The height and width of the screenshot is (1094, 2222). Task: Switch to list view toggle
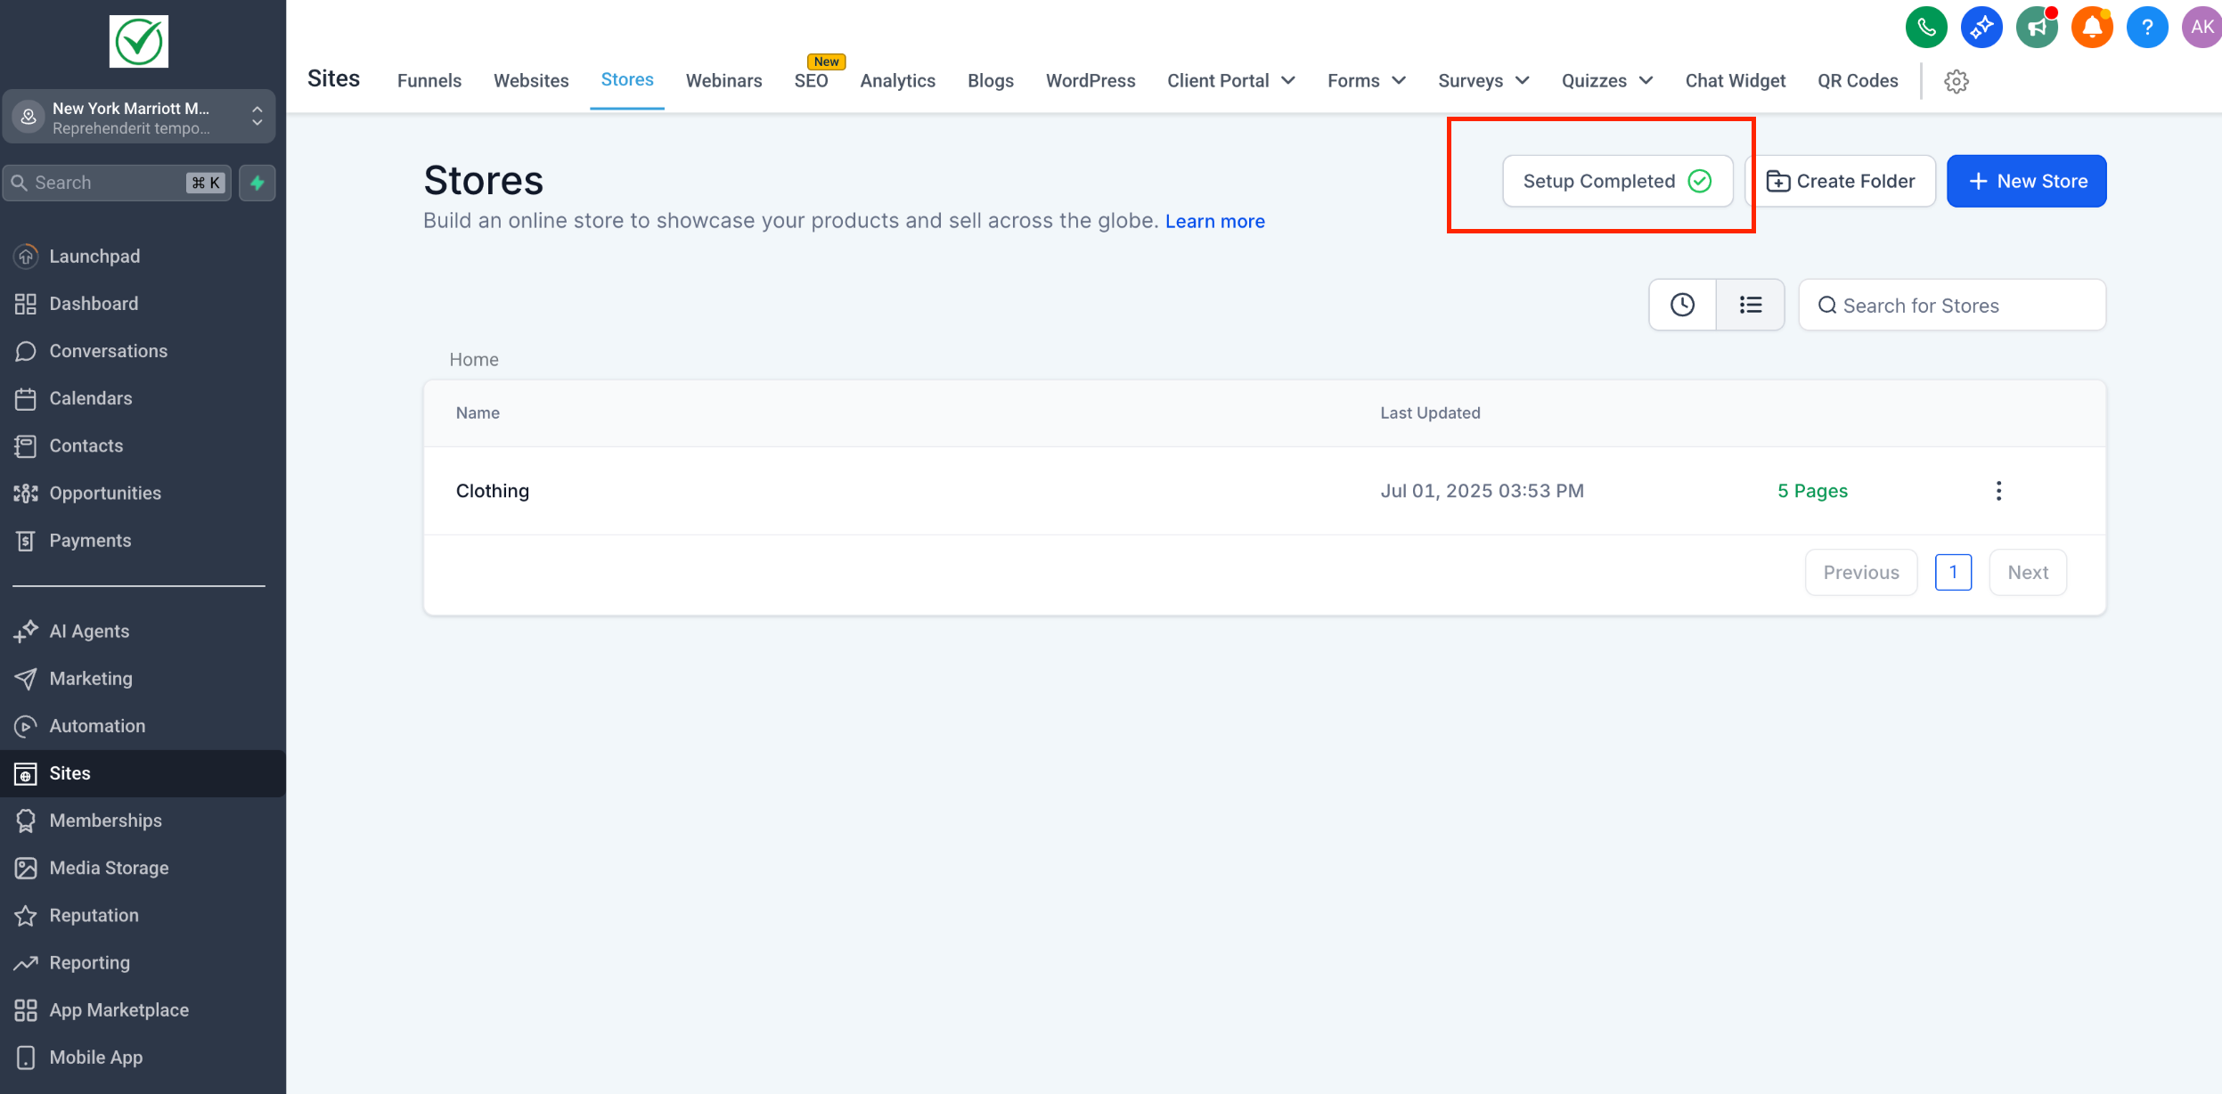tap(1750, 305)
